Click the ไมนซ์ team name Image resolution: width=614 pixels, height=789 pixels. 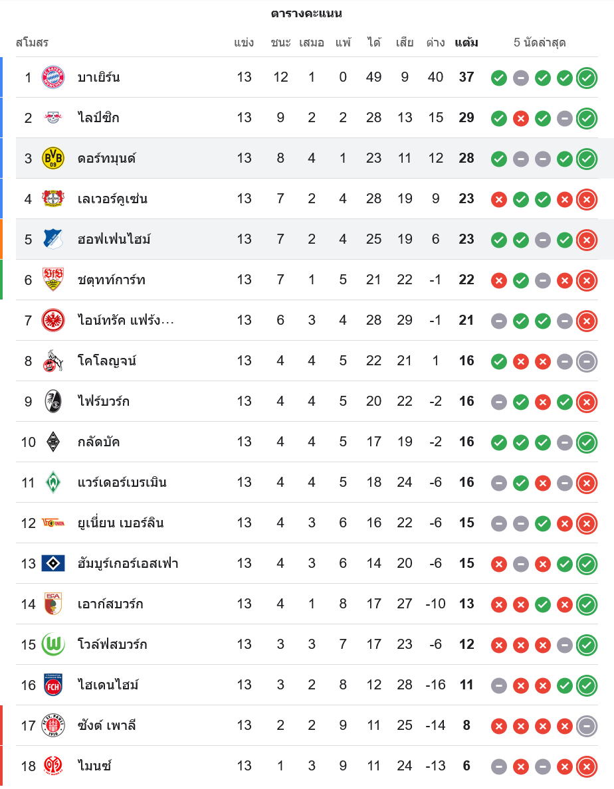(94, 766)
